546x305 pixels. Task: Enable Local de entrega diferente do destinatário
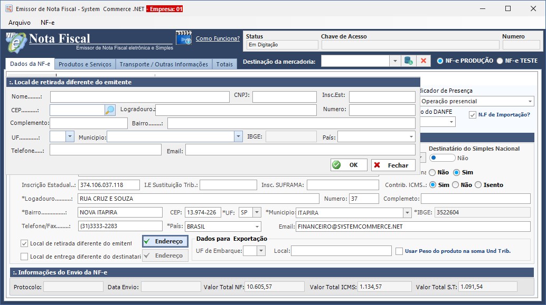(24, 257)
